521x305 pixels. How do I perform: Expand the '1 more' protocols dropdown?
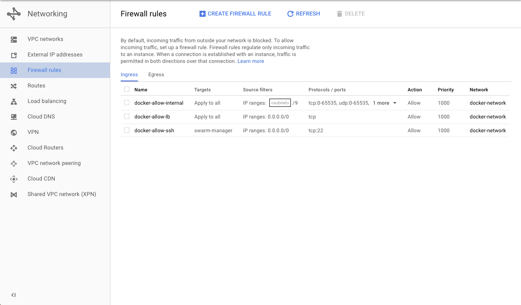(x=384, y=103)
